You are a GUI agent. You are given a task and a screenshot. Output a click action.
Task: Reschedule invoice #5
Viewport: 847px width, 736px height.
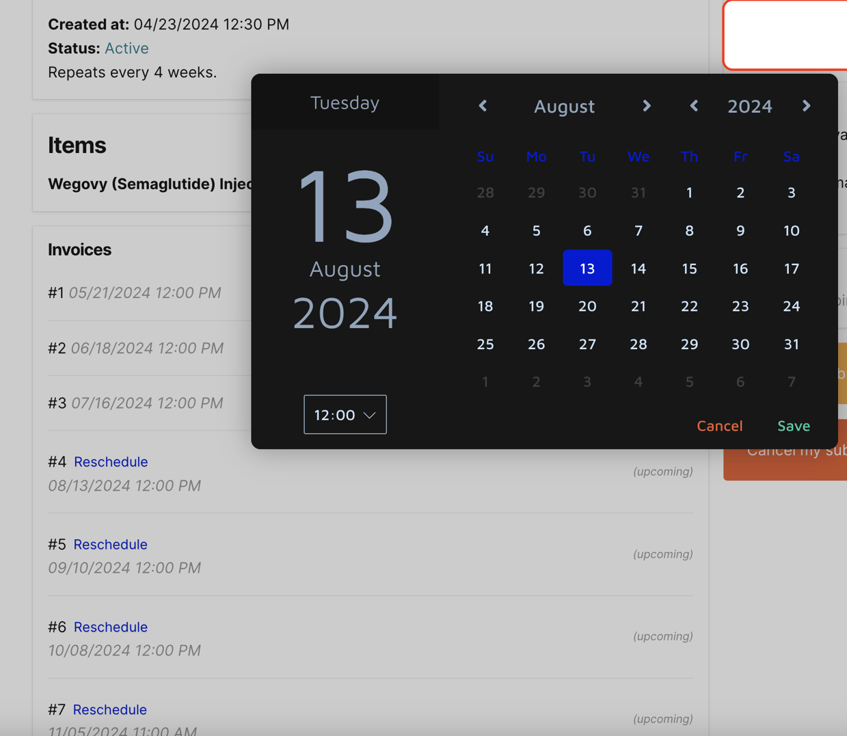(110, 545)
